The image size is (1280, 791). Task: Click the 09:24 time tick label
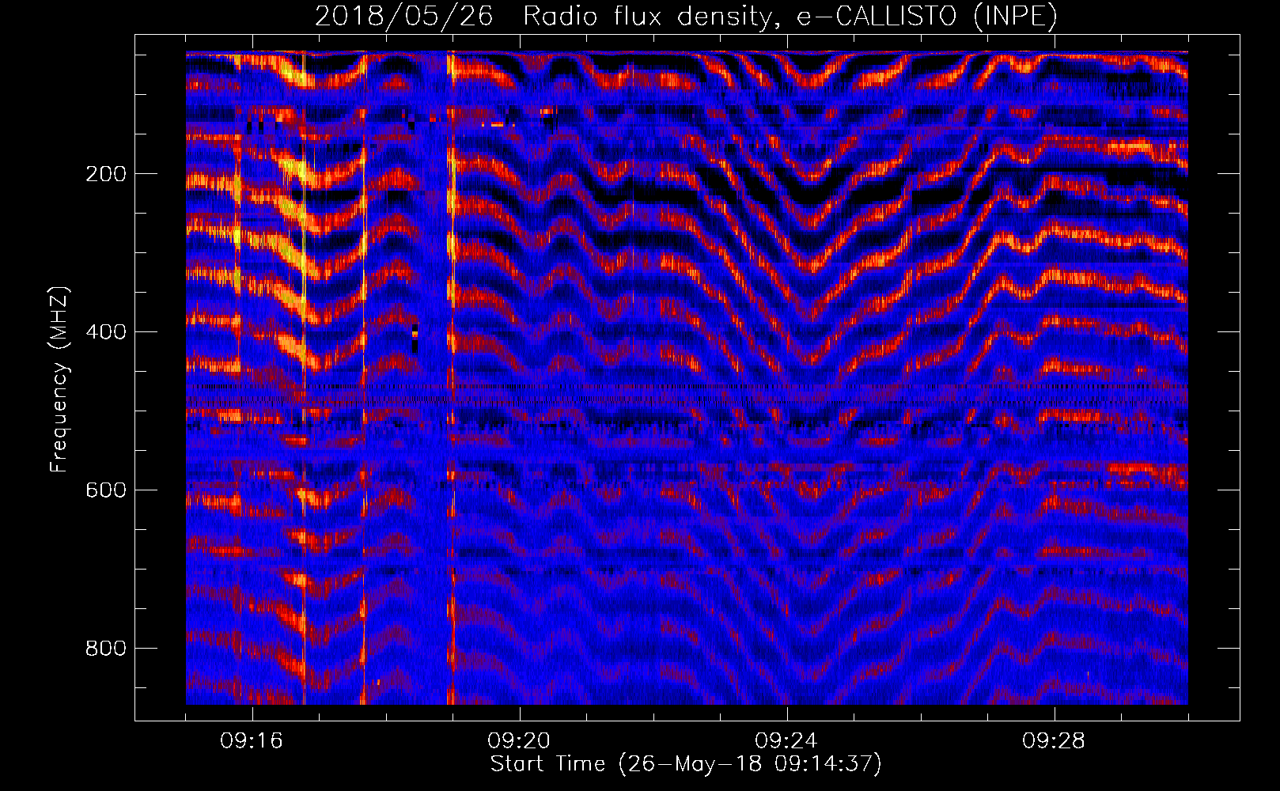[786, 741]
